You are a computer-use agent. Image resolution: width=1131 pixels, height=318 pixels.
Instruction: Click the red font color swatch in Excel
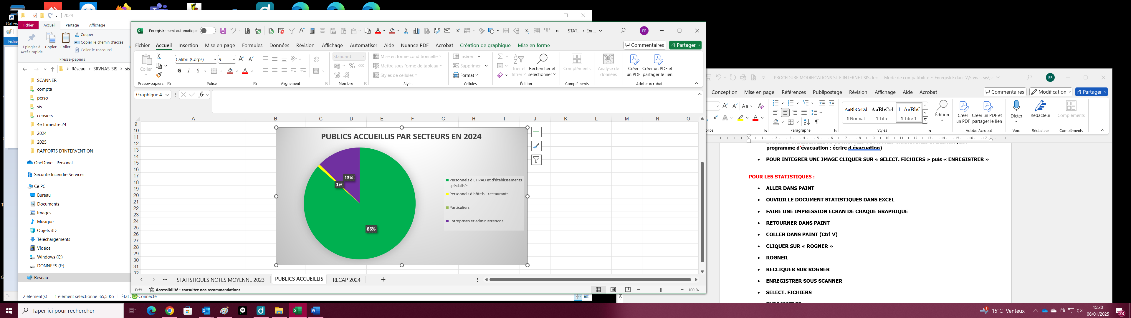pyautogui.click(x=245, y=71)
